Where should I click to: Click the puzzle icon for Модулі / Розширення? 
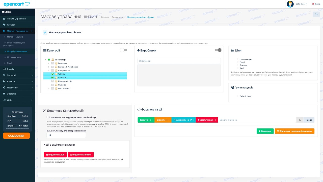(4, 31)
